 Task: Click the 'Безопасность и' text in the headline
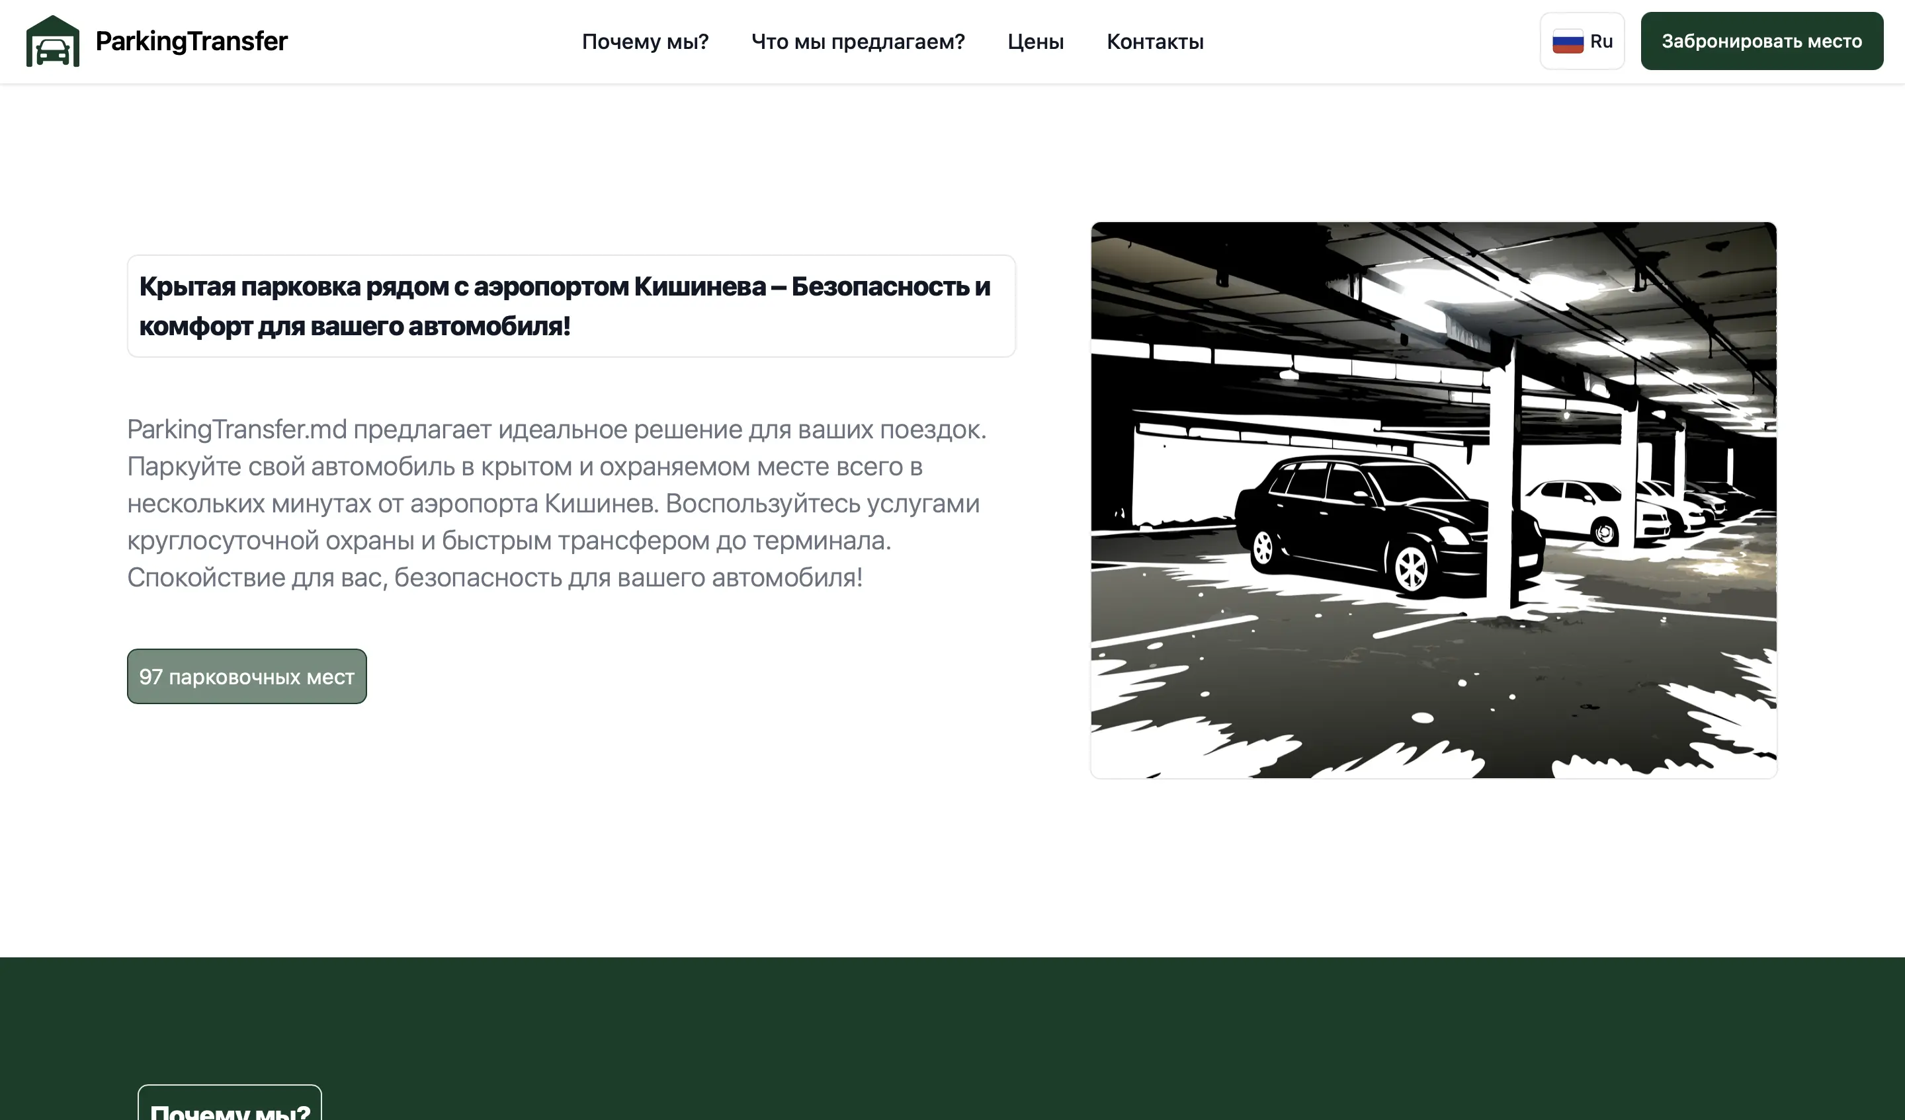890,287
